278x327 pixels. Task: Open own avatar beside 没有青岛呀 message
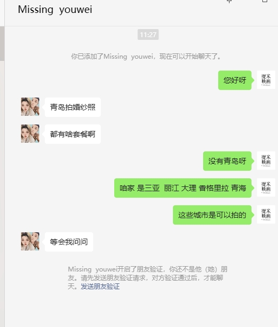(x=266, y=161)
